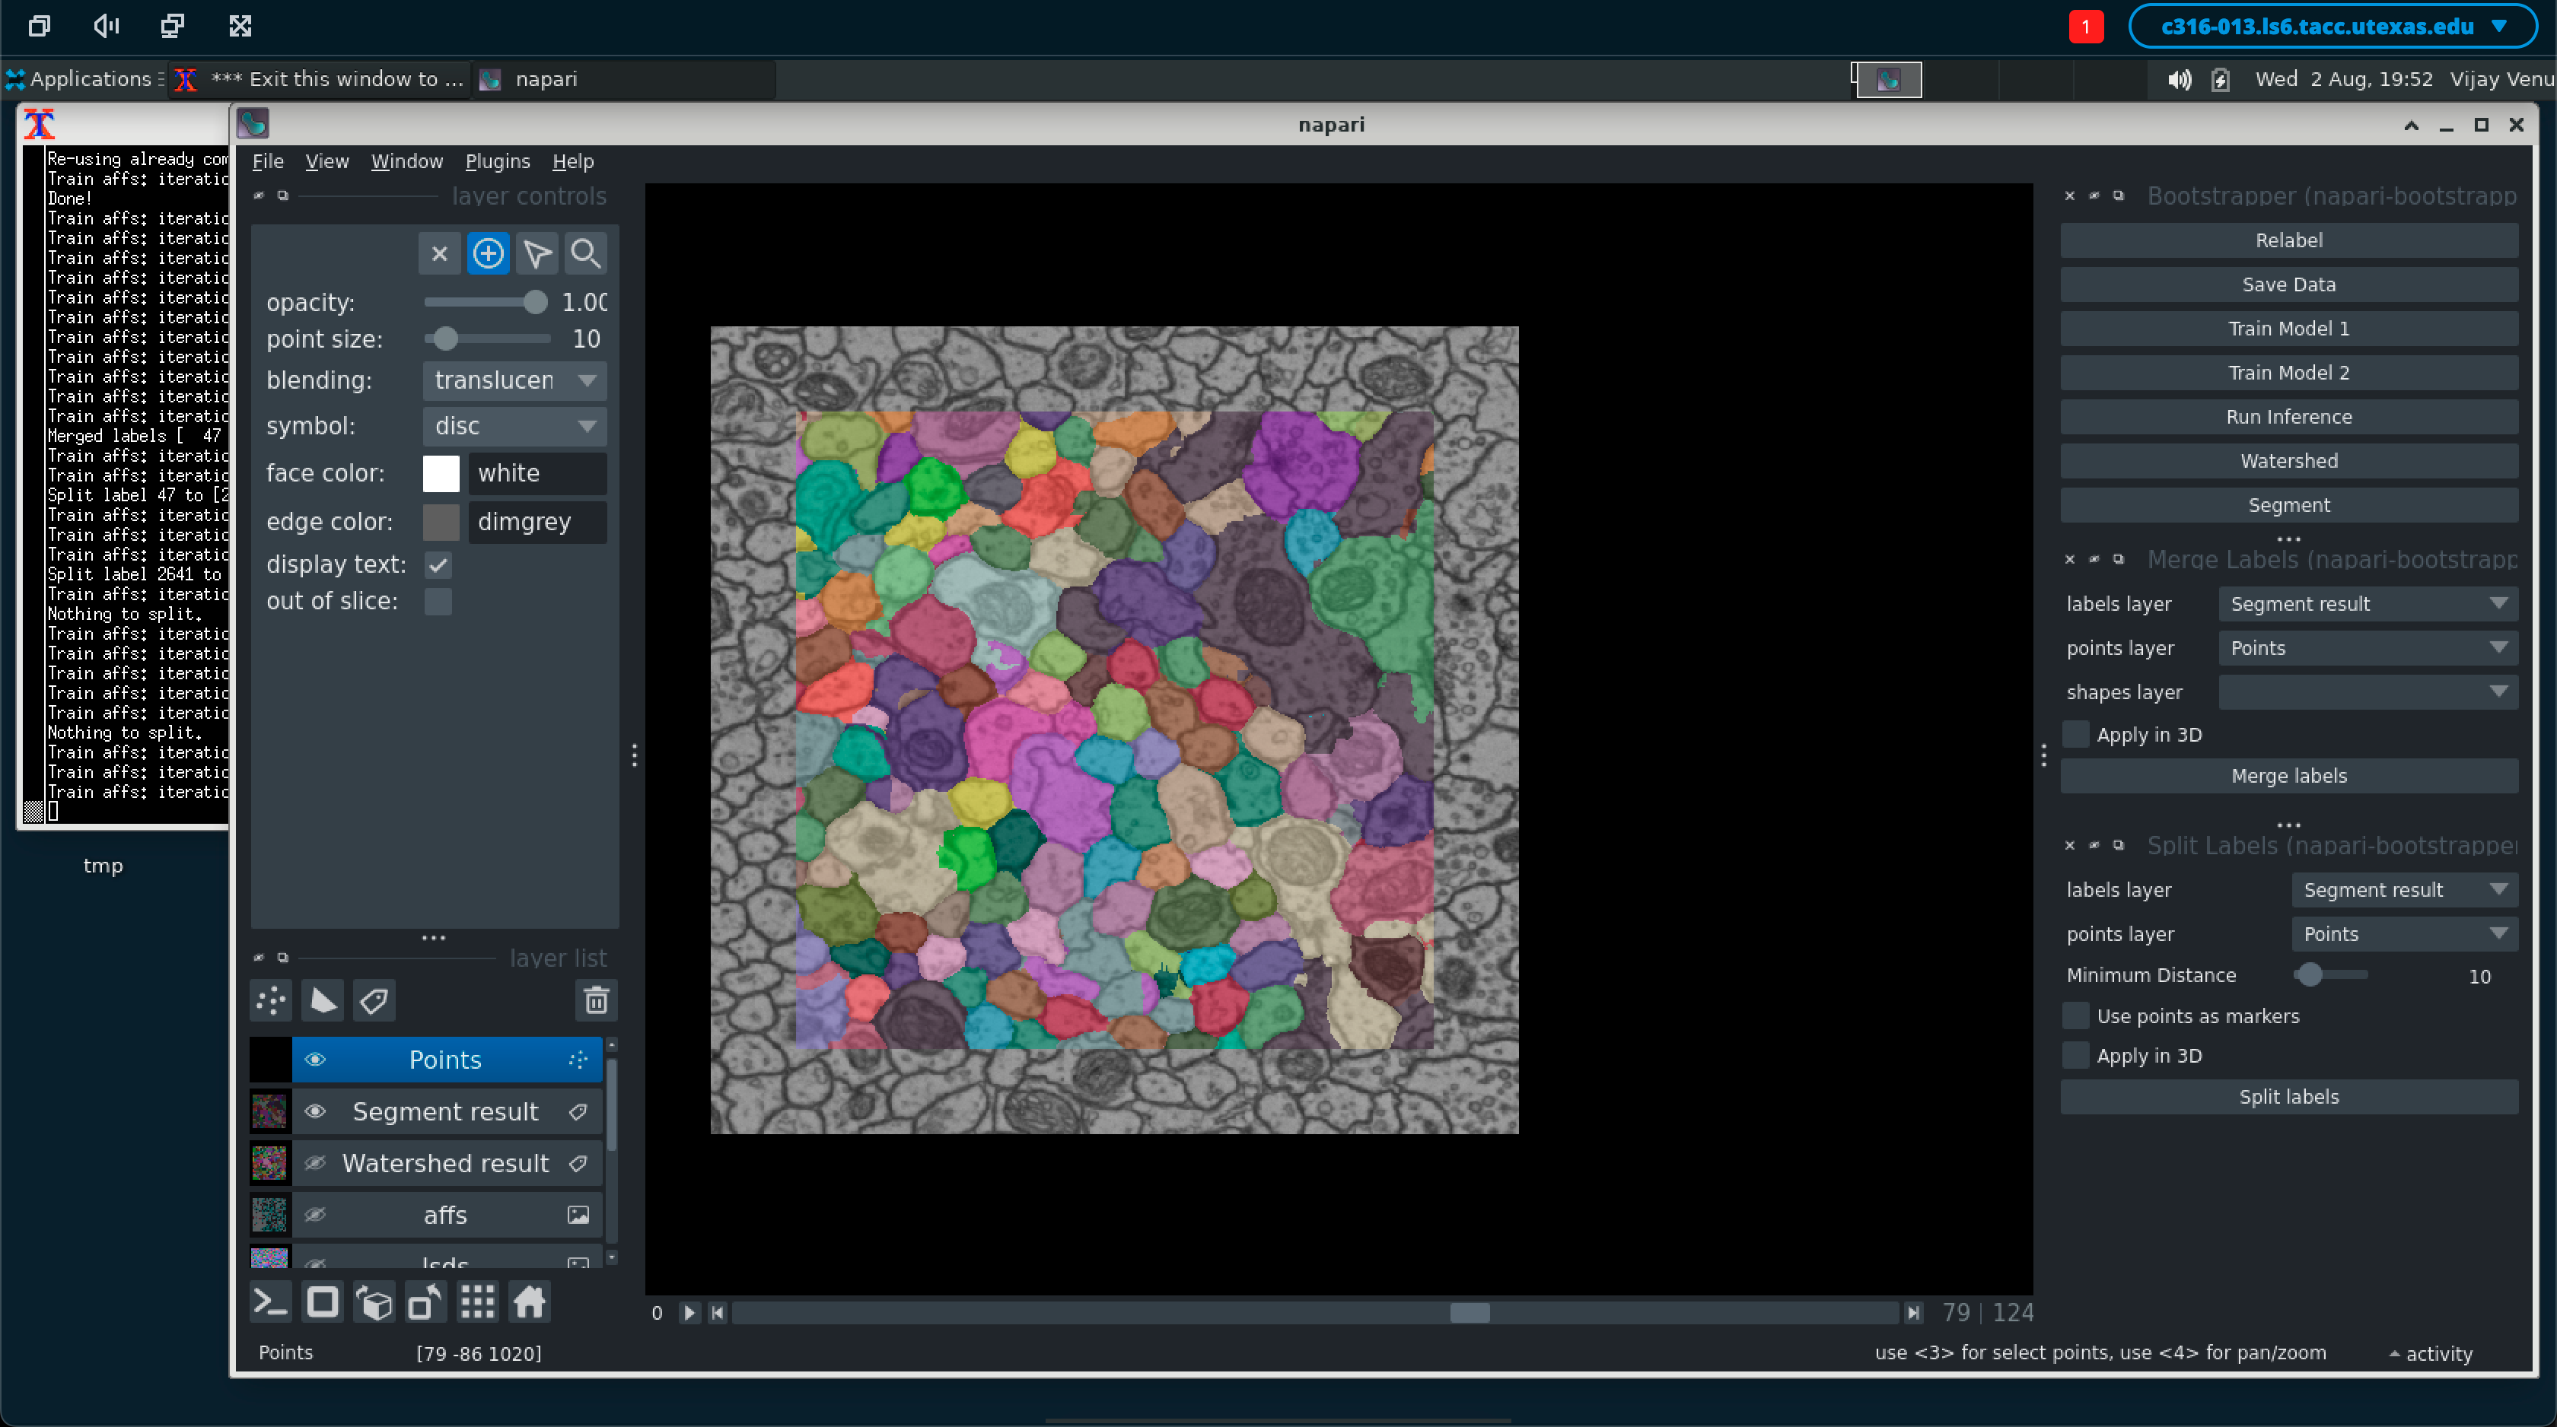Choose the pan/zoom magnifier tool
Screen dimensions: 2557x1427
point(586,254)
